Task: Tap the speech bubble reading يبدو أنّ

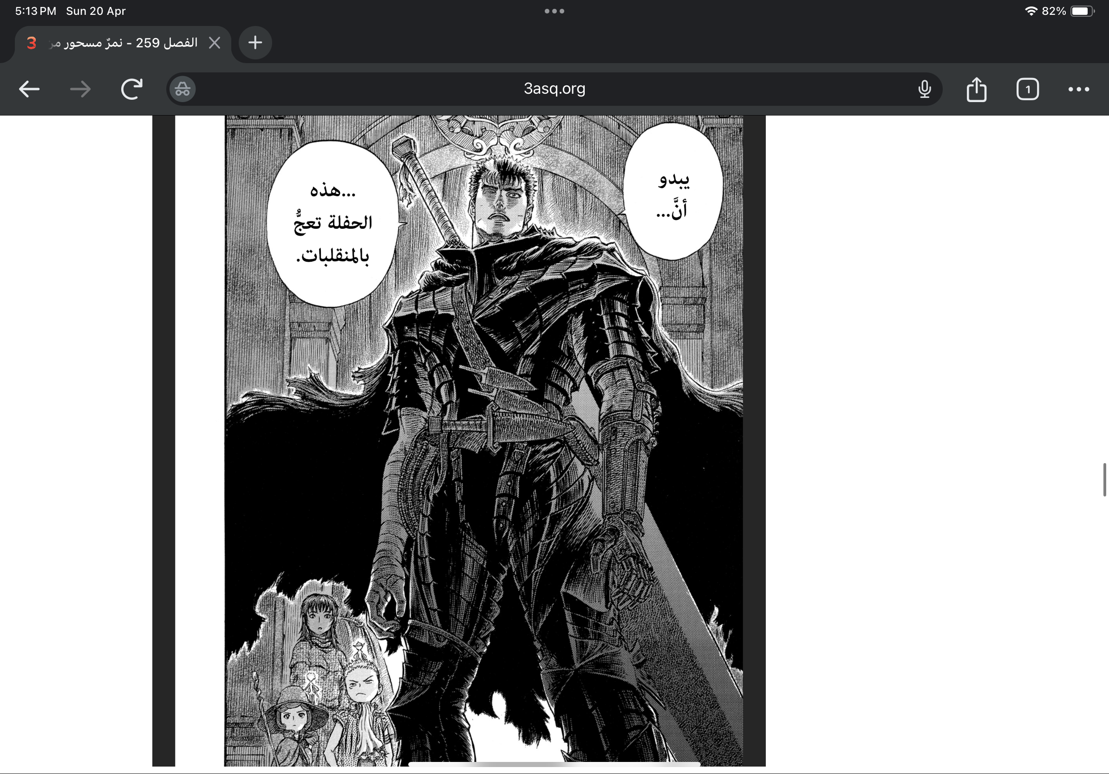Action: [x=673, y=192]
